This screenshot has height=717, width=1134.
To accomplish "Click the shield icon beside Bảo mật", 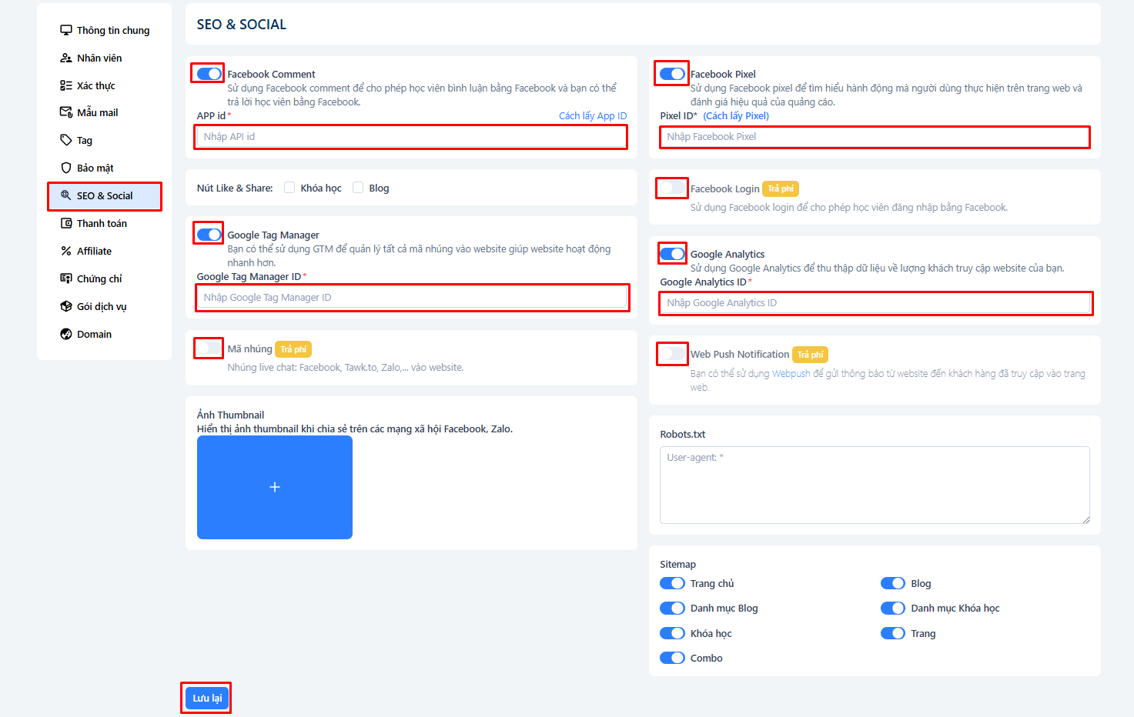I will point(66,168).
